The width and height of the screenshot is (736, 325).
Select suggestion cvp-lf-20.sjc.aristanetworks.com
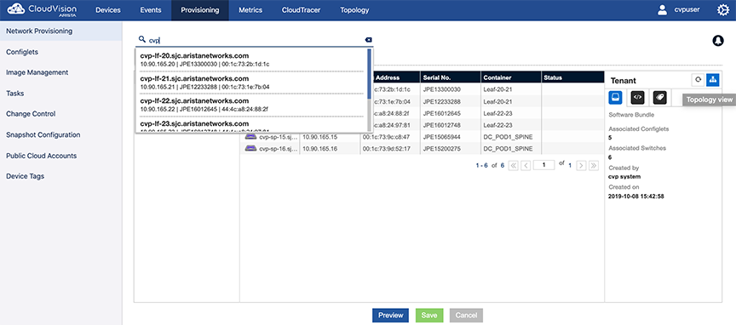pyautogui.click(x=251, y=60)
